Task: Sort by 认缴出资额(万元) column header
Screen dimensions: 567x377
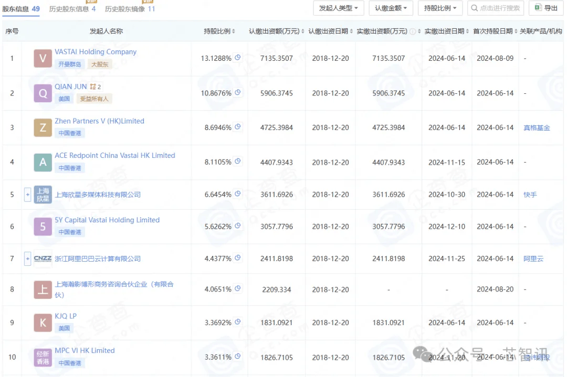Action: coord(276,31)
